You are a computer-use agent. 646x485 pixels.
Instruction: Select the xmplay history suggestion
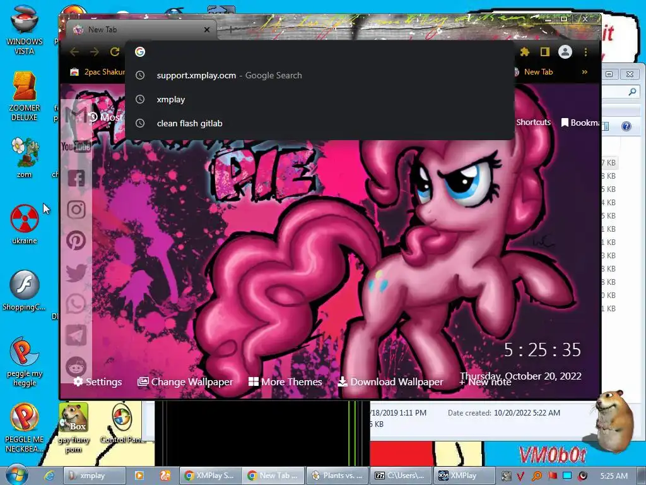tap(320, 99)
